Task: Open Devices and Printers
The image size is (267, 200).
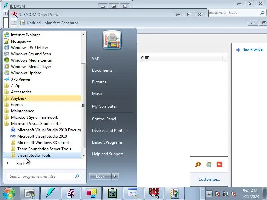Action: 110,131
